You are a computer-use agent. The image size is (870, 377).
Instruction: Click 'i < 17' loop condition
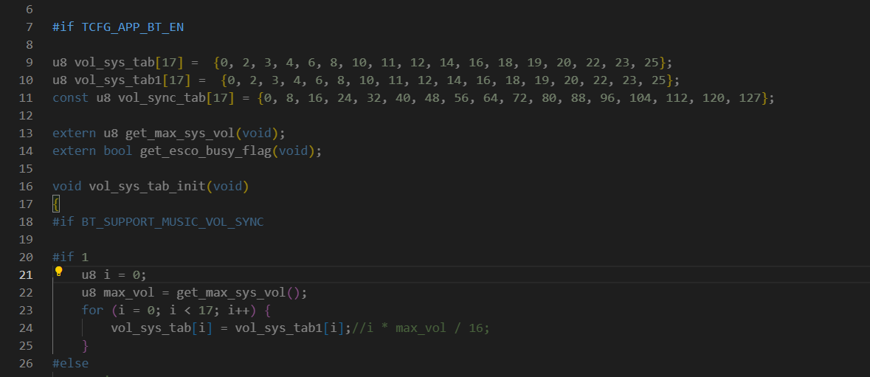point(191,311)
